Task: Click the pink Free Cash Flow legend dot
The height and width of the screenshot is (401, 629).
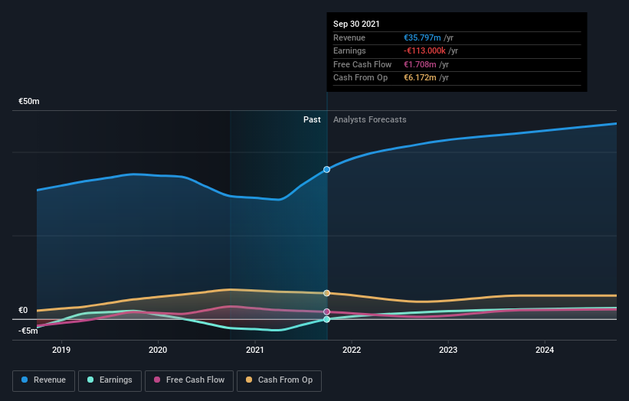Action: pyautogui.click(x=157, y=380)
